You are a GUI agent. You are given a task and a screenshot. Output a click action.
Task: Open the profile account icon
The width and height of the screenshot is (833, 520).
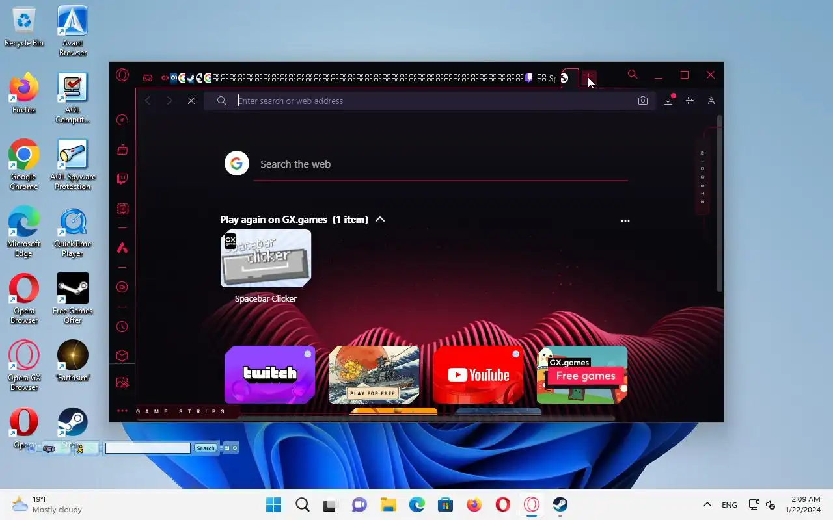pyautogui.click(x=711, y=101)
